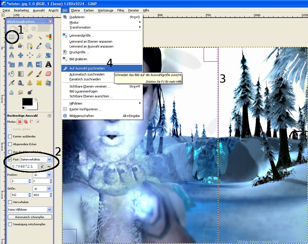The image size is (308, 244).
Task: Open the tool options panel menu arrow
Action: (49, 116)
